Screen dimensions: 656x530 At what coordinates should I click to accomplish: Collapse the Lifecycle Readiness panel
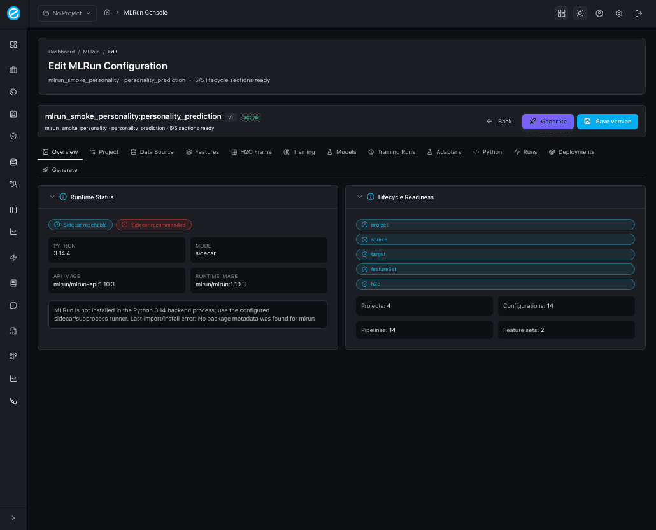coord(360,197)
